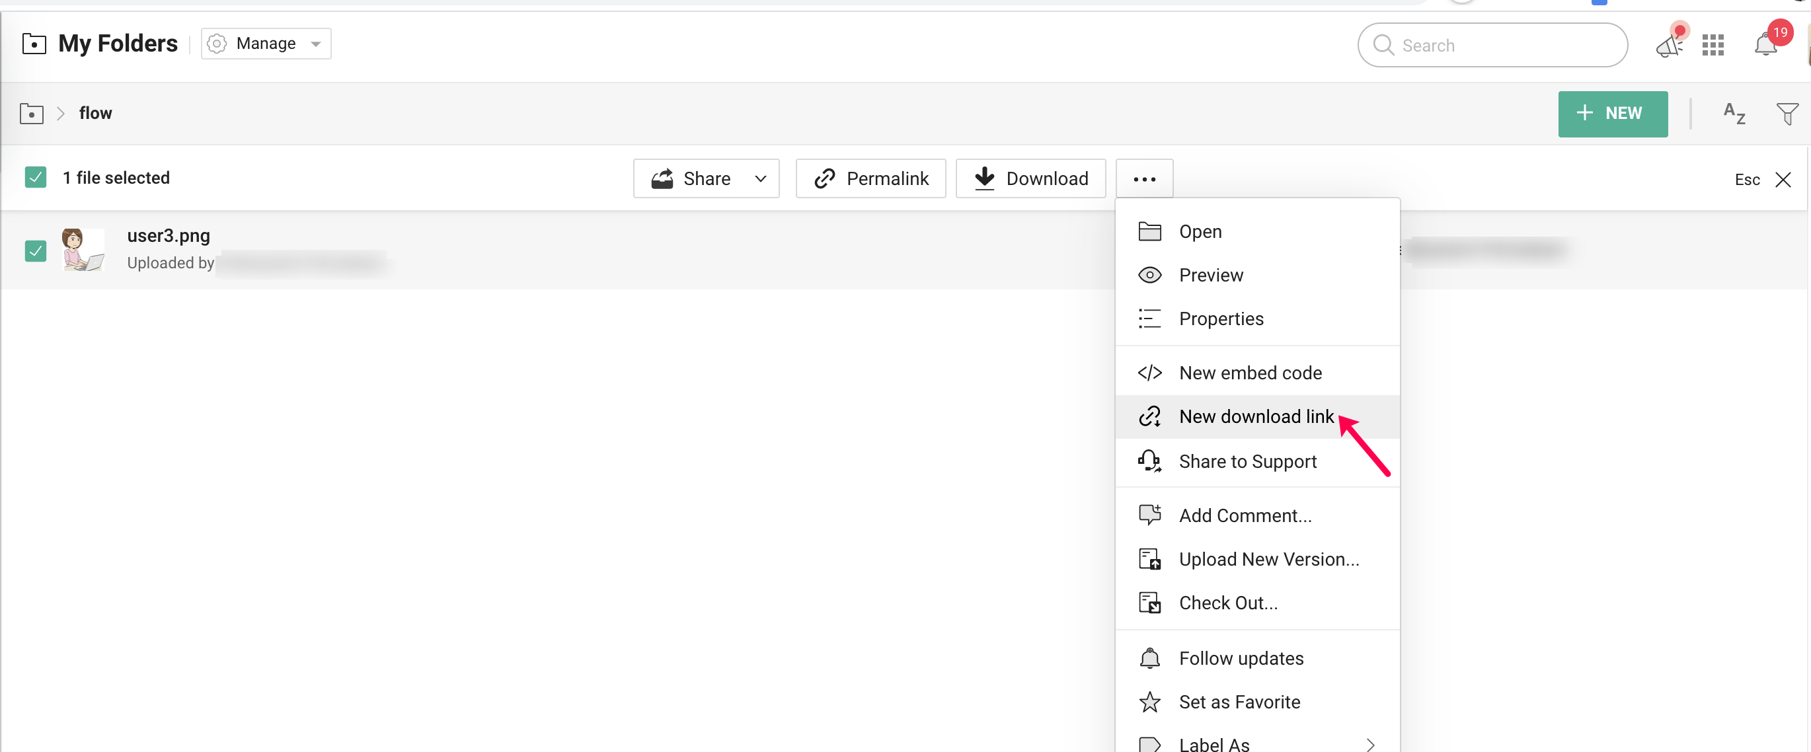The height and width of the screenshot is (752, 1811).
Task: Click into the Search field
Action: [1492, 45]
